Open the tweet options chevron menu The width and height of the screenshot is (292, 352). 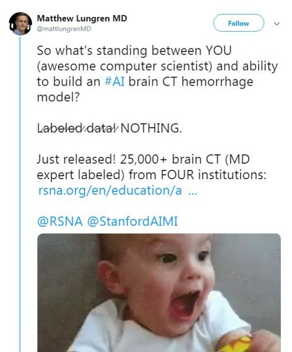(x=277, y=23)
